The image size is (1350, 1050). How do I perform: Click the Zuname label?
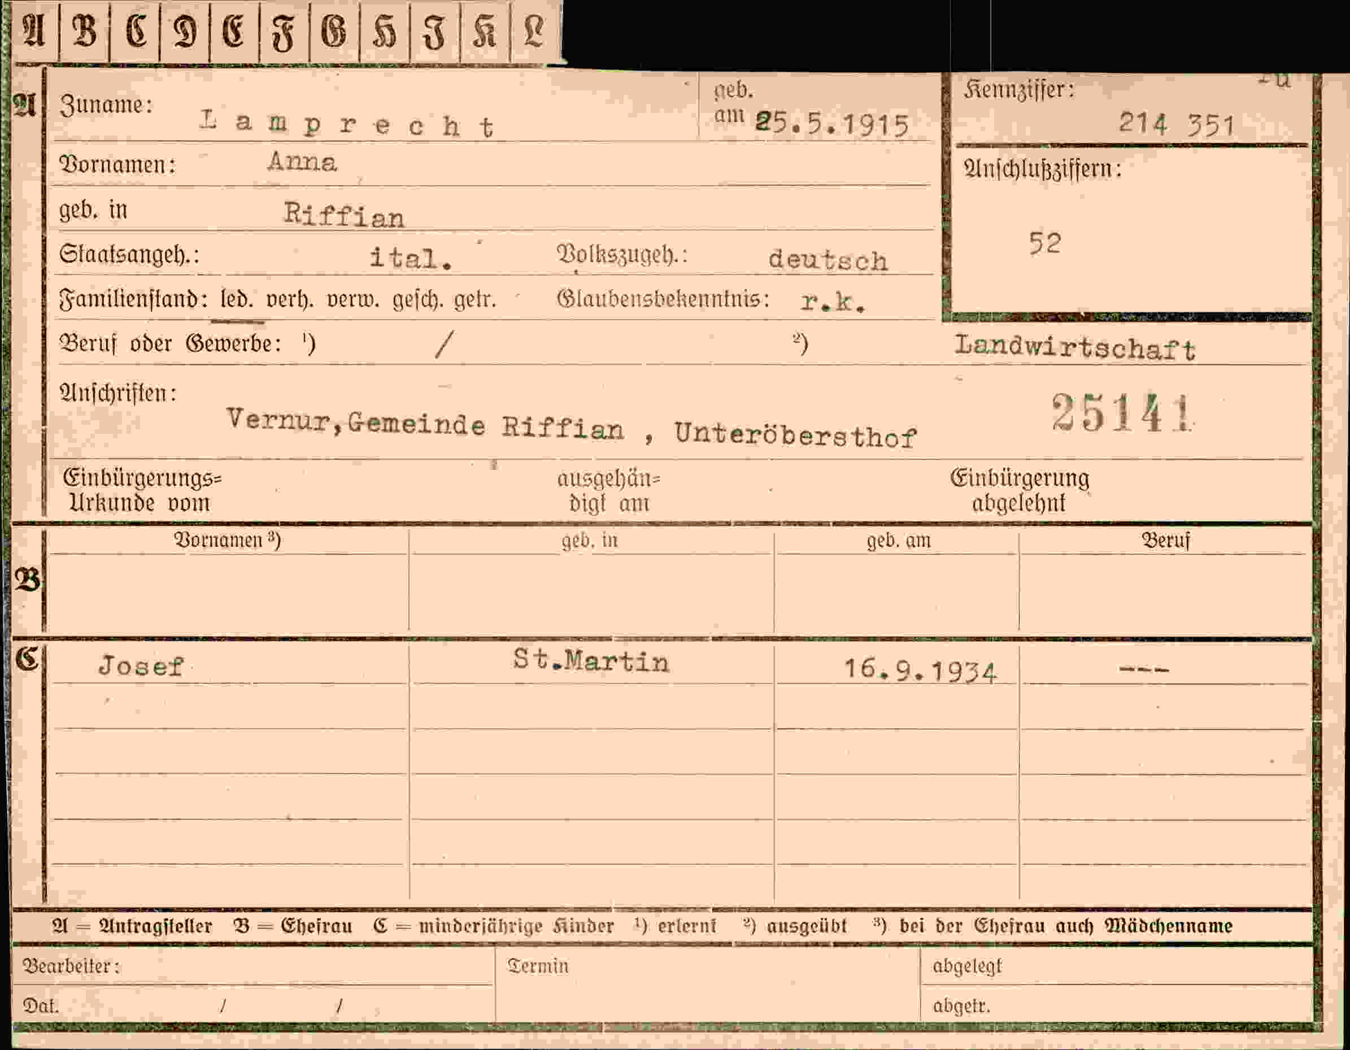click(x=106, y=105)
